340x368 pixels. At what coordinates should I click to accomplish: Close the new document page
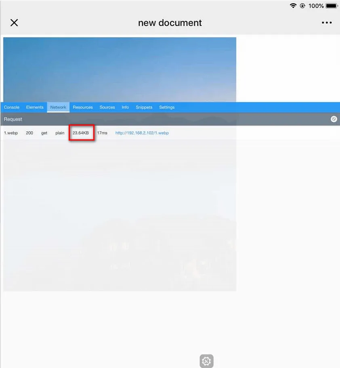pyautogui.click(x=14, y=23)
